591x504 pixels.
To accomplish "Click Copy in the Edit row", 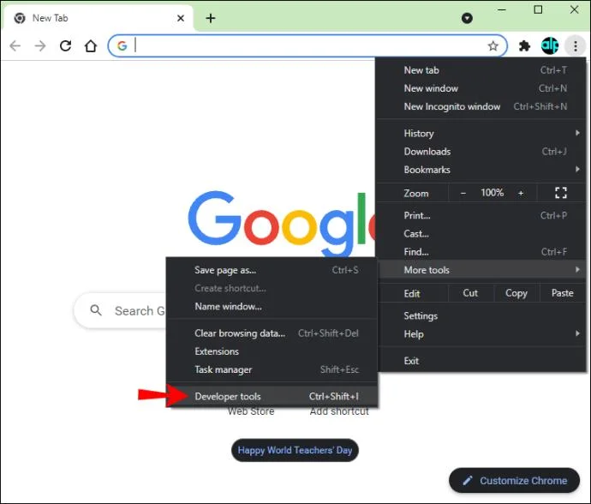I will click(516, 293).
